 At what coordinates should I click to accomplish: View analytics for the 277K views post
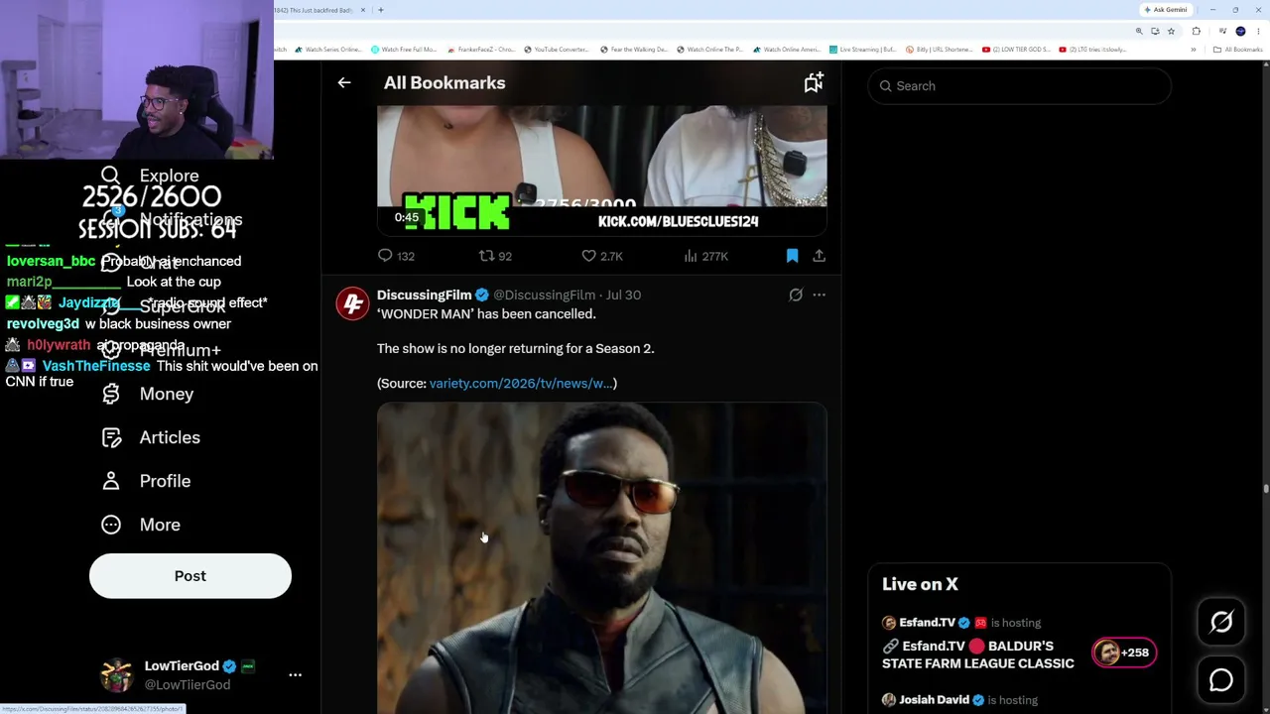click(x=706, y=256)
